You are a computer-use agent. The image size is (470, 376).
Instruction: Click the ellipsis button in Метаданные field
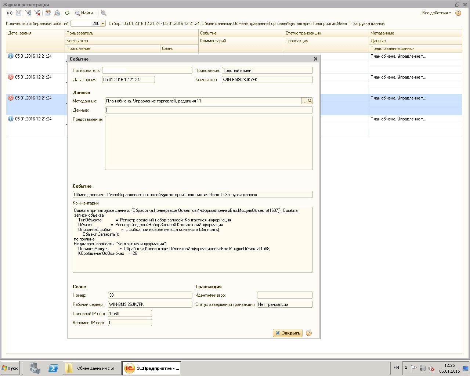pos(304,101)
